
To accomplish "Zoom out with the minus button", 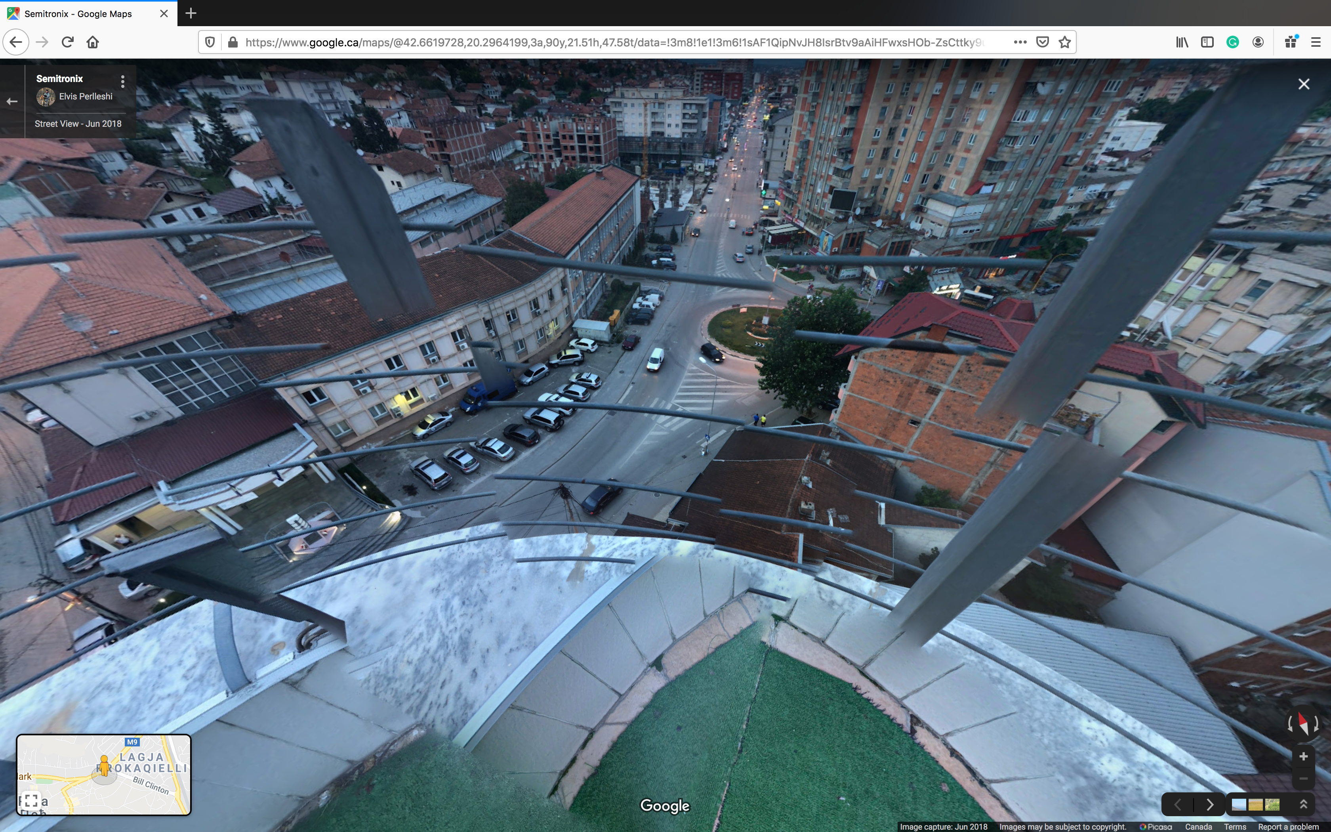I will pyautogui.click(x=1303, y=779).
